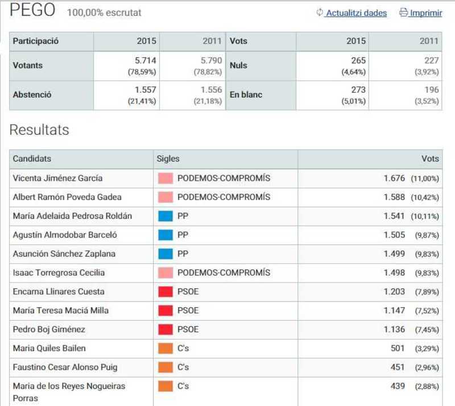The height and width of the screenshot is (406, 455).
Task: Open the Imprimir link
Action: click(425, 13)
